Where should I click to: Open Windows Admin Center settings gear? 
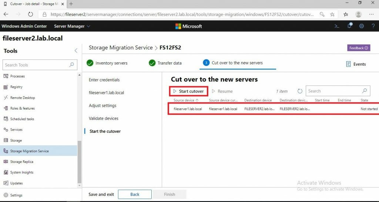pos(361,26)
